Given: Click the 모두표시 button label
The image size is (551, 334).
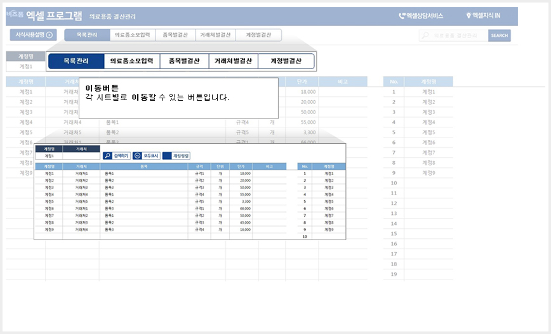Looking at the screenshot, I should tap(150, 156).
